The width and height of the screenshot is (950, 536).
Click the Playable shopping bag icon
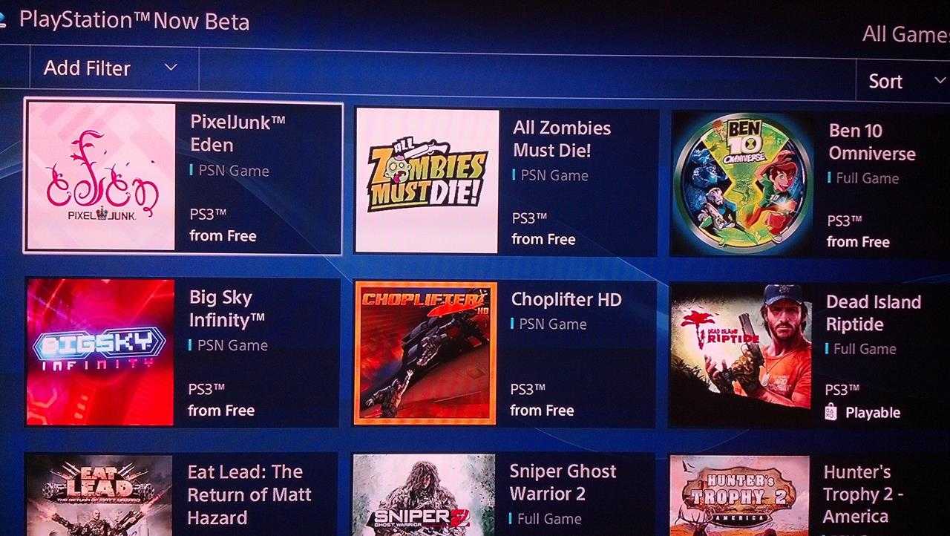pyautogui.click(x=831, y=412)
